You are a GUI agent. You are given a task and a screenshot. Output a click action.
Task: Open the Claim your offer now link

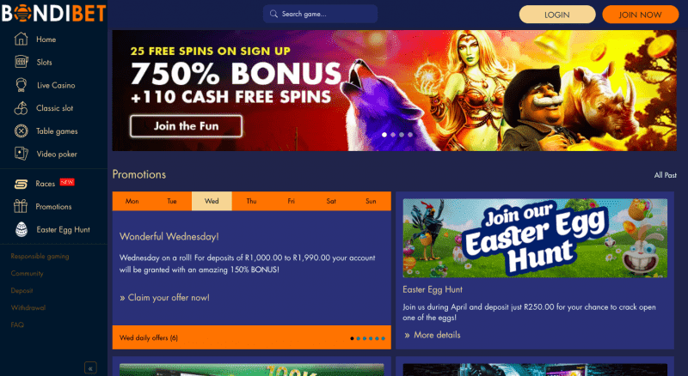[164, 298]
